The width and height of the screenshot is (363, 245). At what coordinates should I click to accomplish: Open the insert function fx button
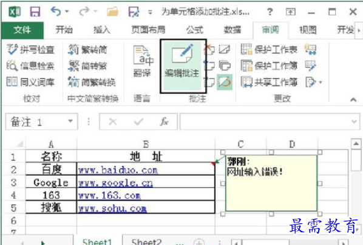164,121
